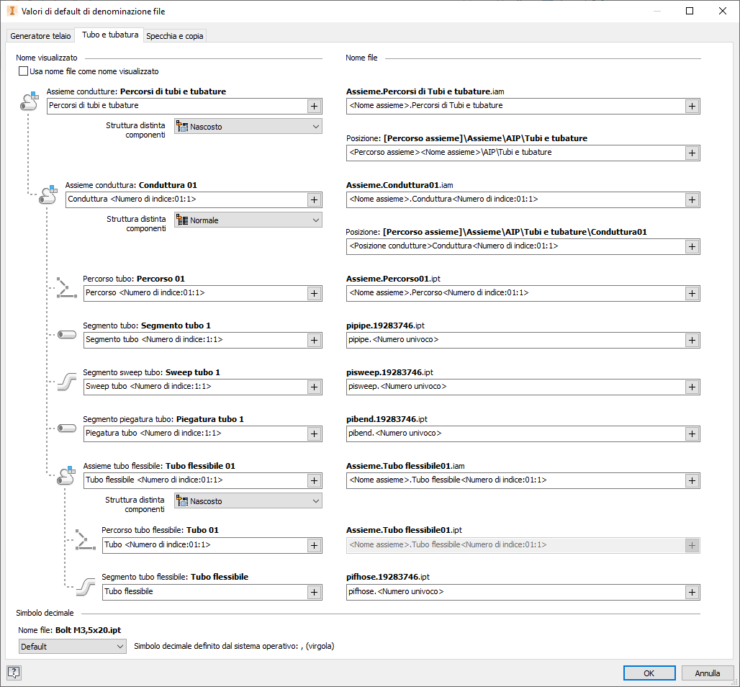The image size is (740, 687).
Task: Click plus button for Percorso assieme AIP position field
Action: (x=692, y=153)
